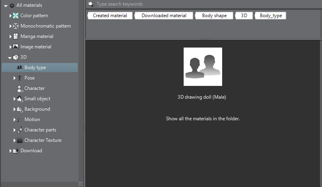This screenshot has width=322, height=187.
Task: Select the Body type tree item
Action: (40, 68)
